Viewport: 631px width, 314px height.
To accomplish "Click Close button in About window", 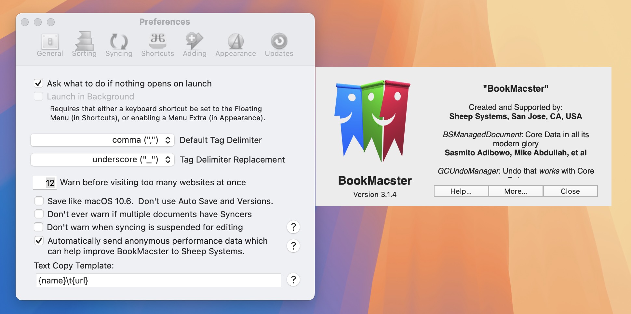I will [x=570, y=191].
